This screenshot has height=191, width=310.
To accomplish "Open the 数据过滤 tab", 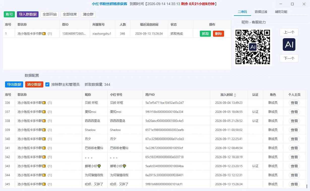I will point(261,12).
